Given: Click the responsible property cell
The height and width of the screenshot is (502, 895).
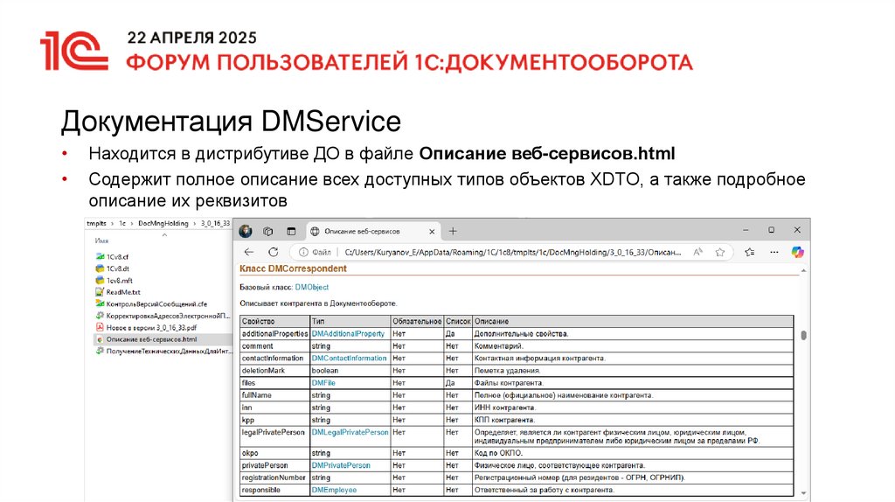Looking at the screenshot, I should [x=275, y=490].
